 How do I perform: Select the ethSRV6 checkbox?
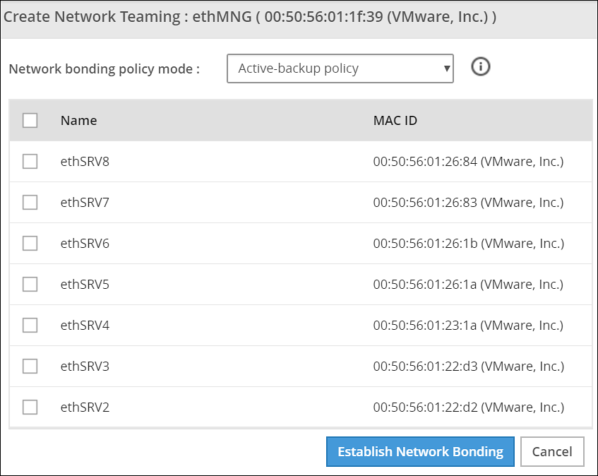30,244
